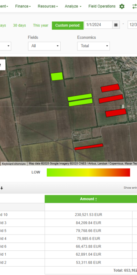The width and height of the screenshot is (137, 275).
Task: Select the 30 days period link
Action: [x=19, y=25]
